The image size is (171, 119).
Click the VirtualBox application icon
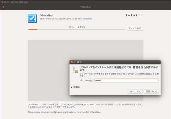coord(32,18)
